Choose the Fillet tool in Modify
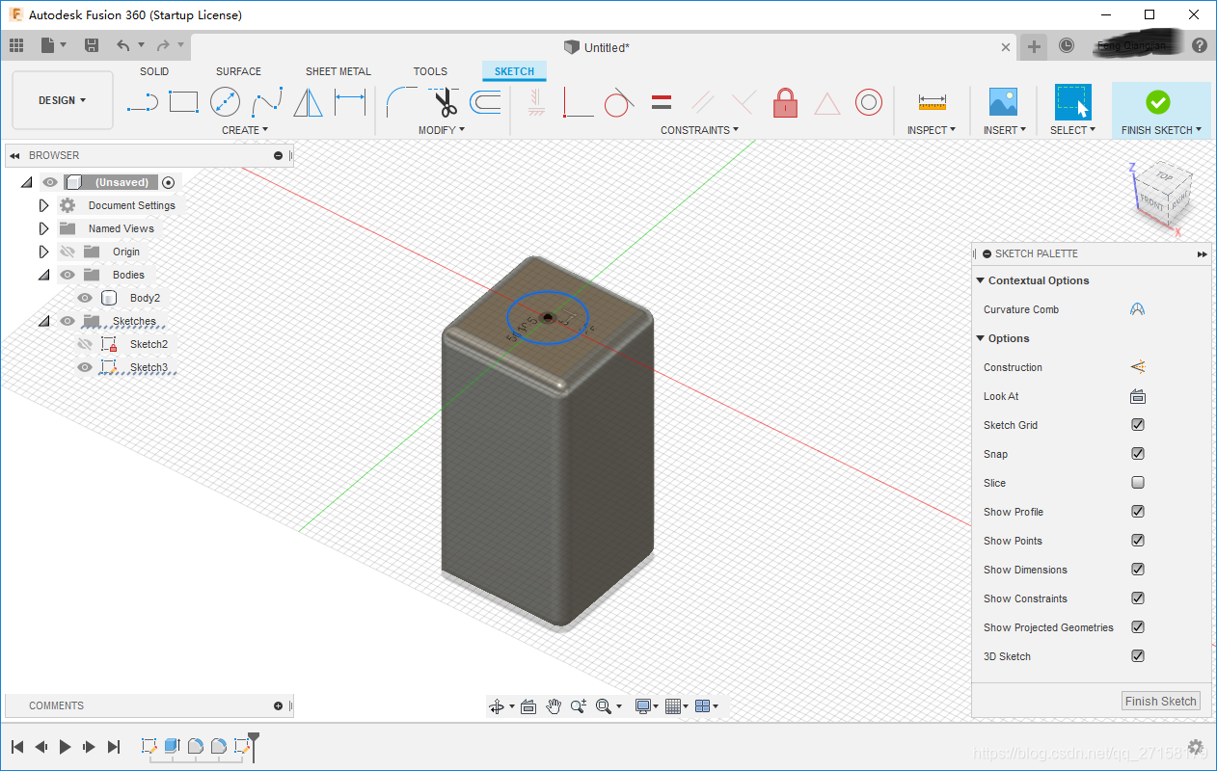This screenshot has height=771, width=1217. point(401,101)
